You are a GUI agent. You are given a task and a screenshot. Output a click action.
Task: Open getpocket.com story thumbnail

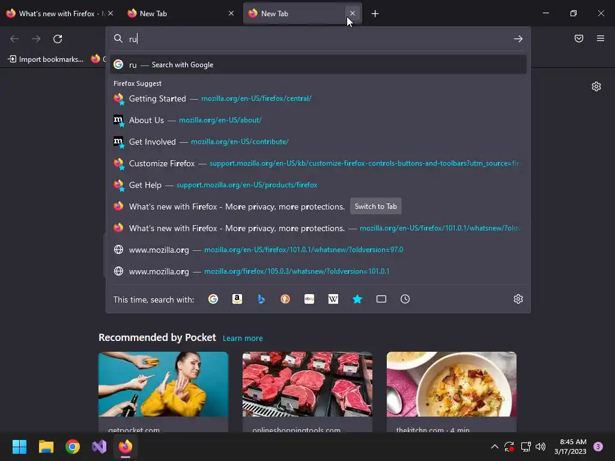coord(163,384)
